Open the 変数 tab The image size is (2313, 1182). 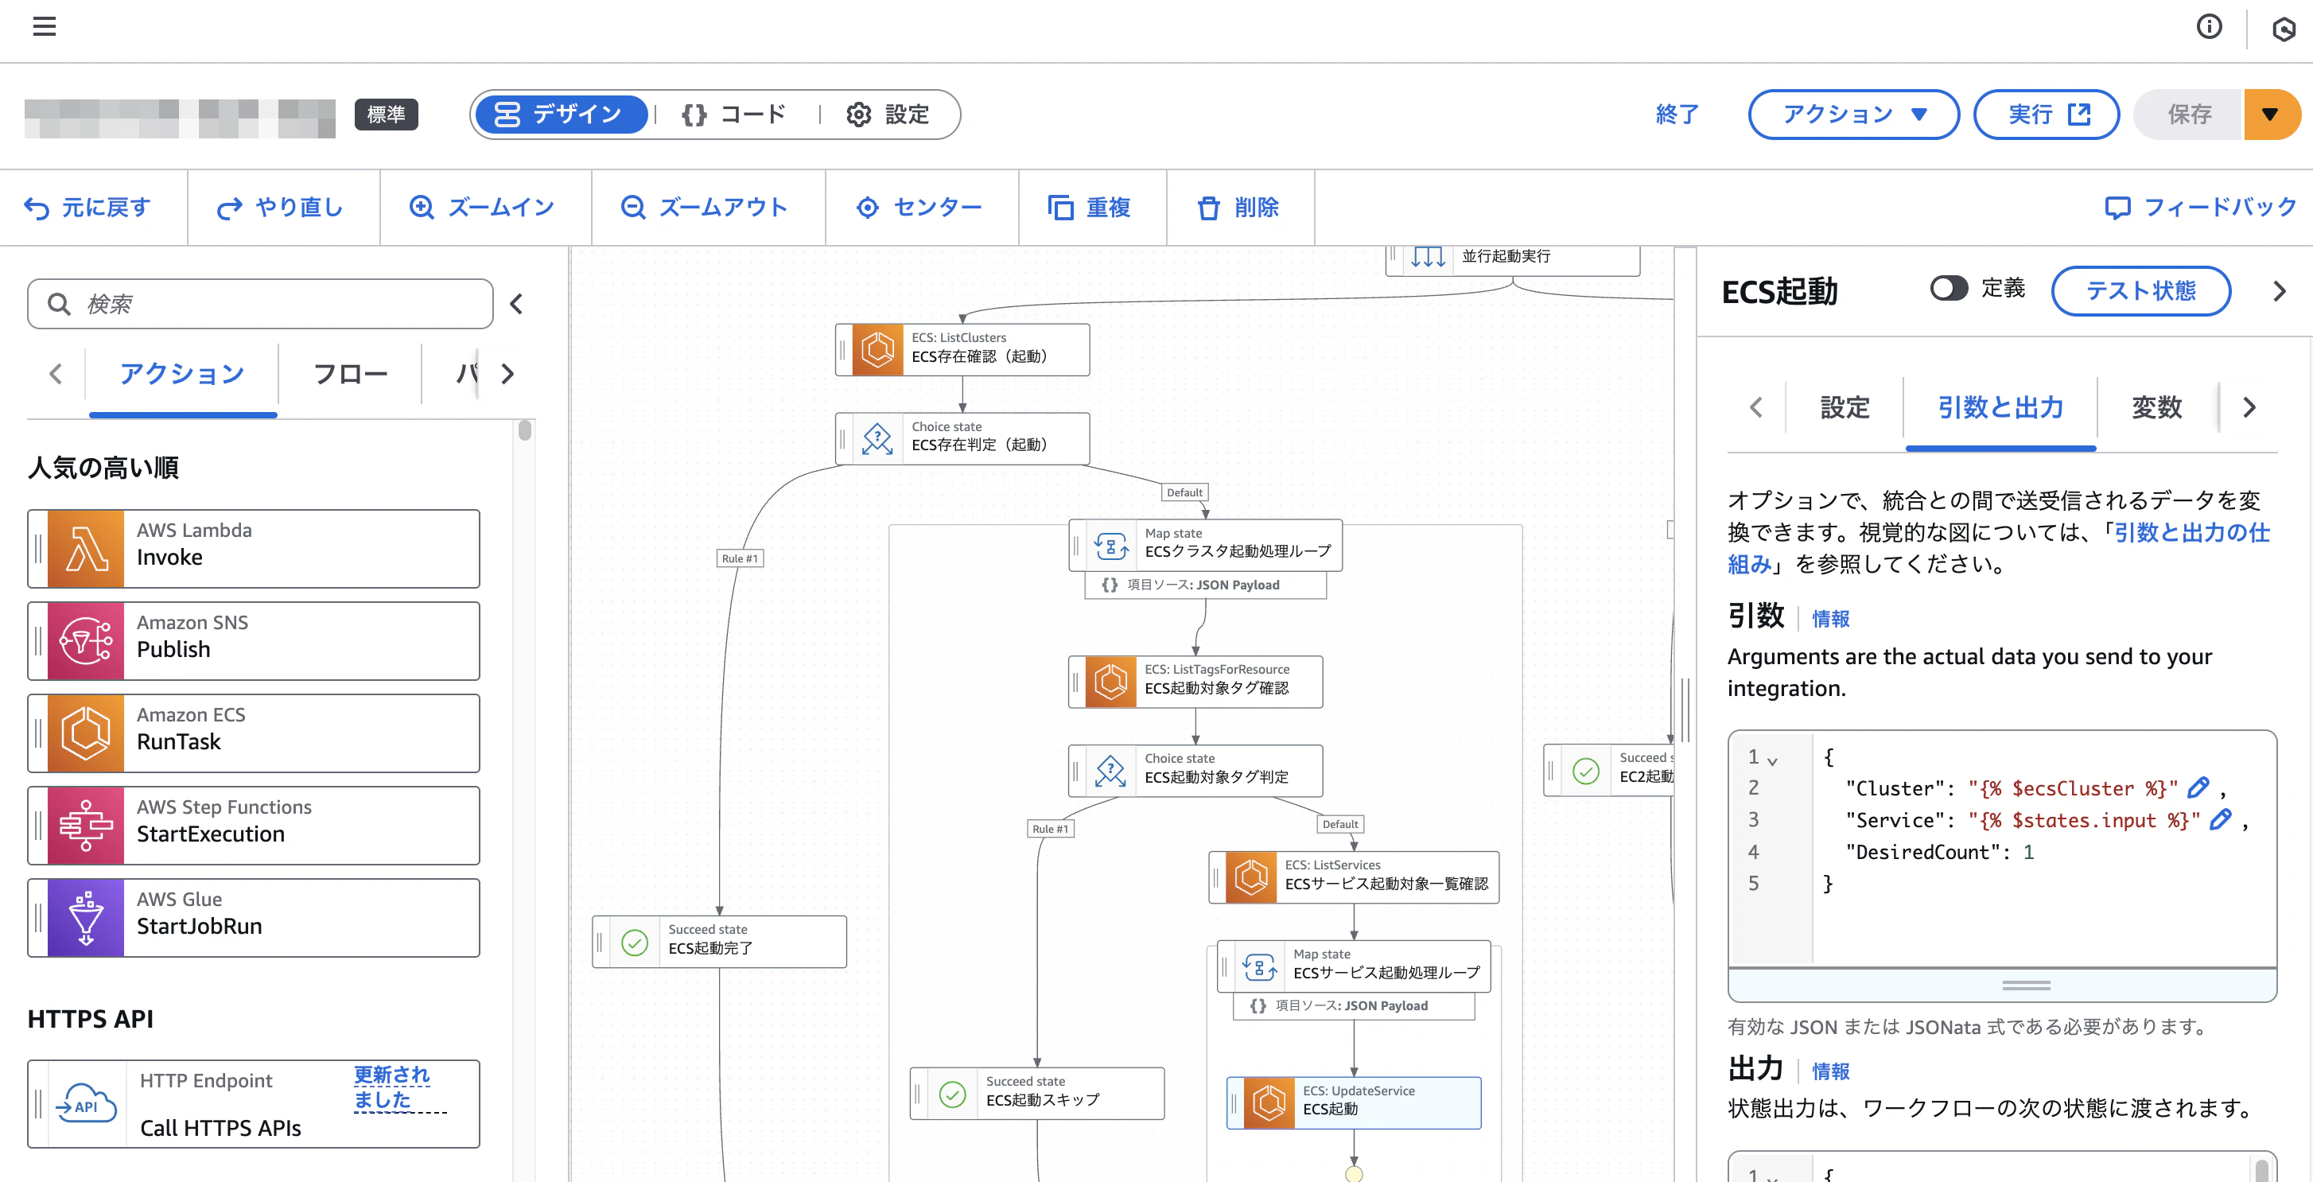2157,408
